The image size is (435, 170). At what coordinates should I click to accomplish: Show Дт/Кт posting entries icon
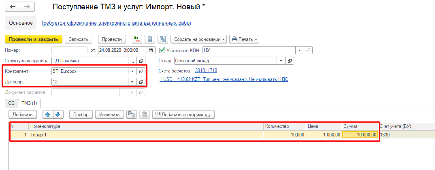(x=136, y=39)
